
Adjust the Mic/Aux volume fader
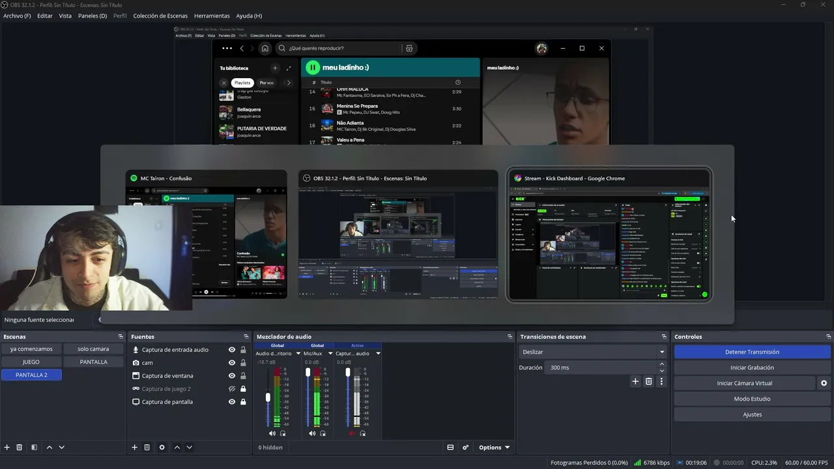pos(308,373)
